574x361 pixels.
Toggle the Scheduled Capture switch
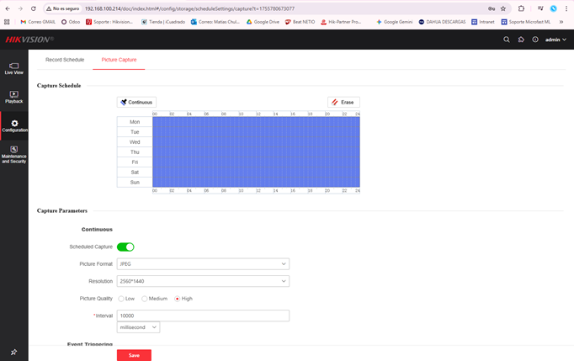[x=125, y=247]
